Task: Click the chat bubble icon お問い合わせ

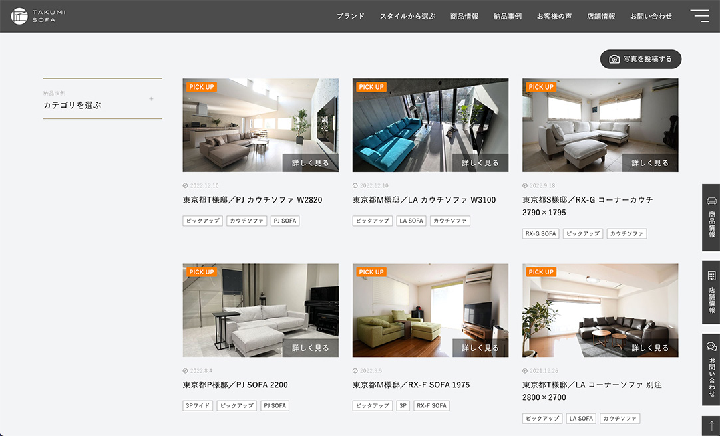Action: click(x=711, y=346)
